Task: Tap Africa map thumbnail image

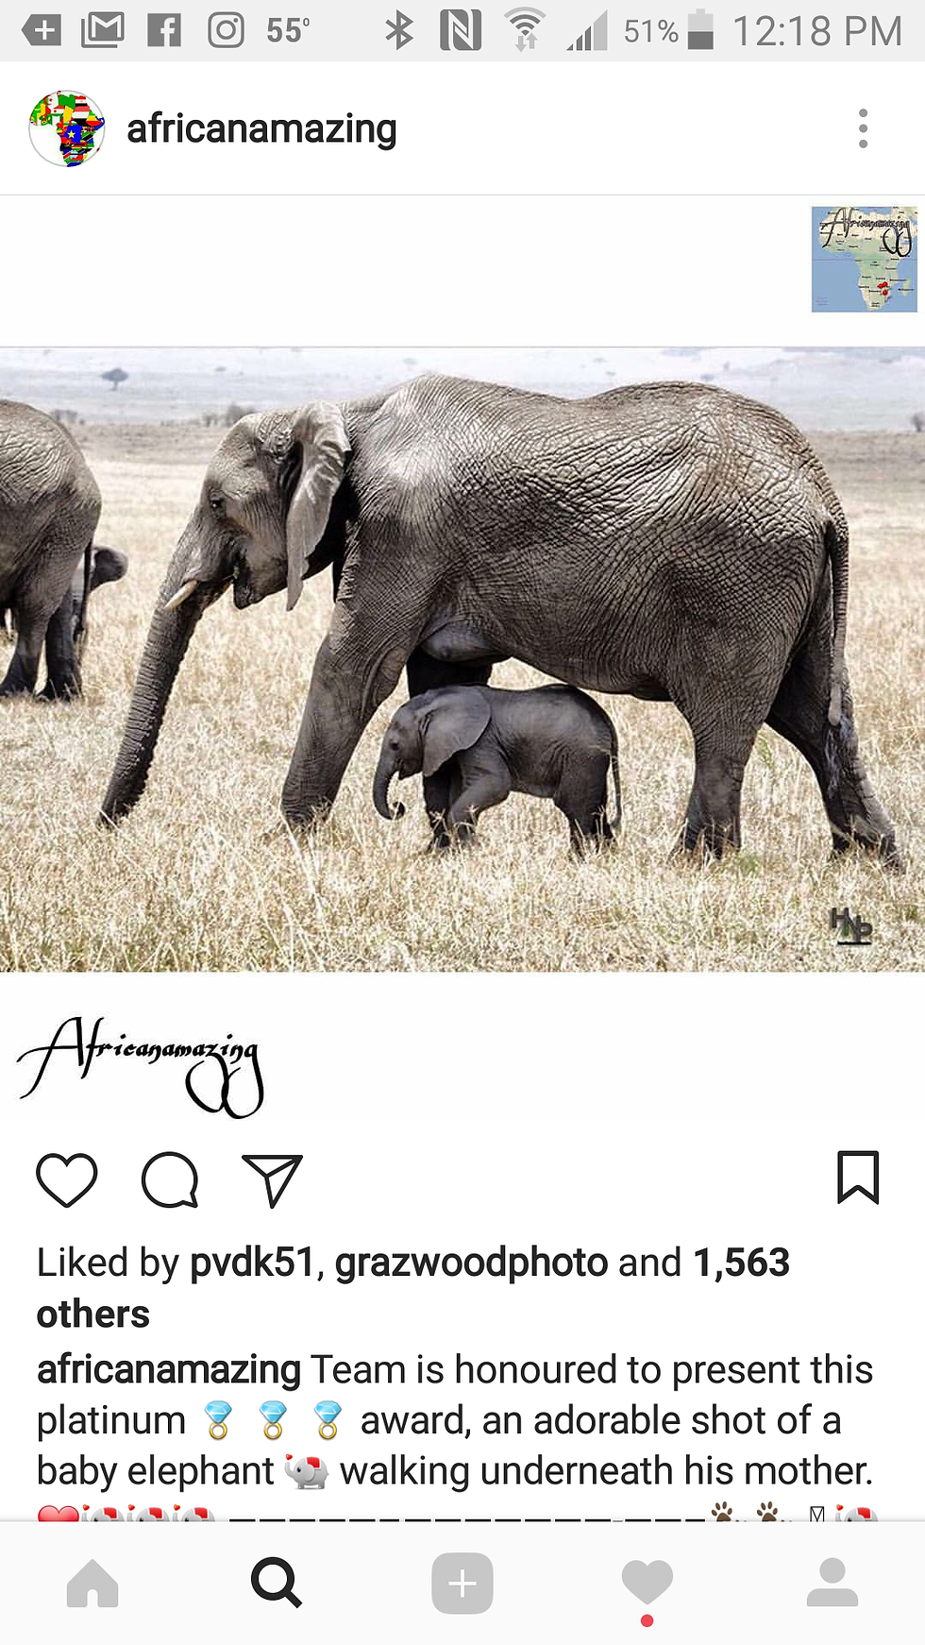Action: pyautogui.click(x=865, y=259)
